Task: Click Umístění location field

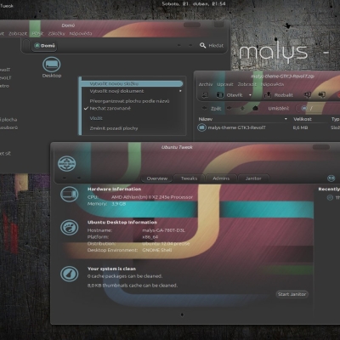Action: click(x=319, y=108)
